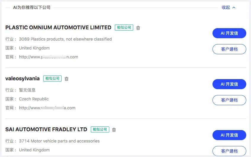
Task: Create customer profile for valeosylvania
Action: click(x=229, y=100)
